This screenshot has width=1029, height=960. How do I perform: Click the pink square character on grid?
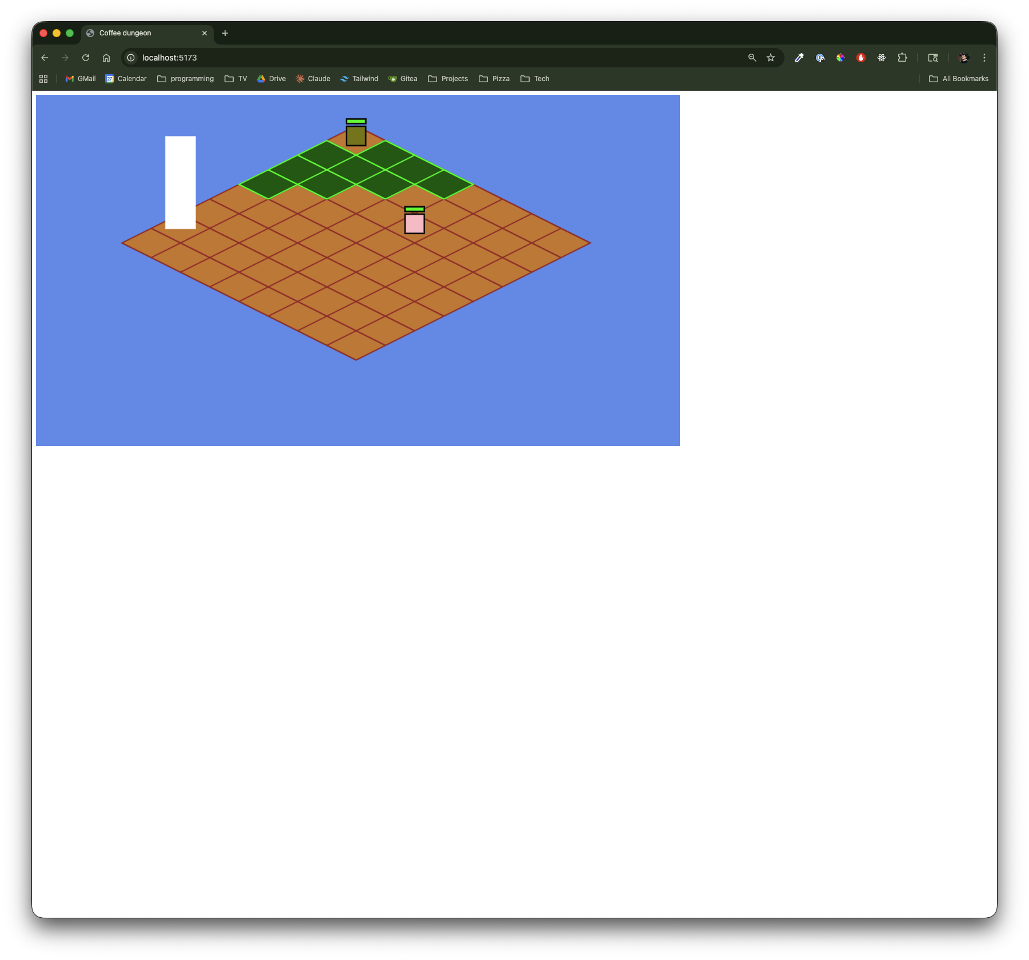414,223
